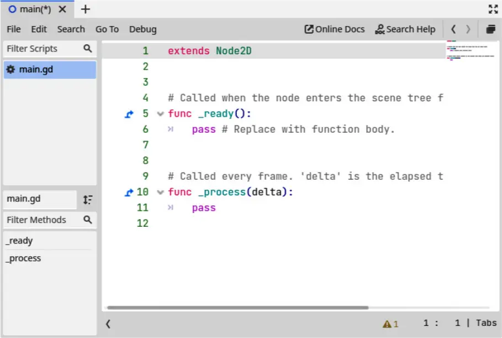Image resolution: width=502 pixels, height=338 pixels.
Task: Open Online Docs link
Action: tap(335, 29)
